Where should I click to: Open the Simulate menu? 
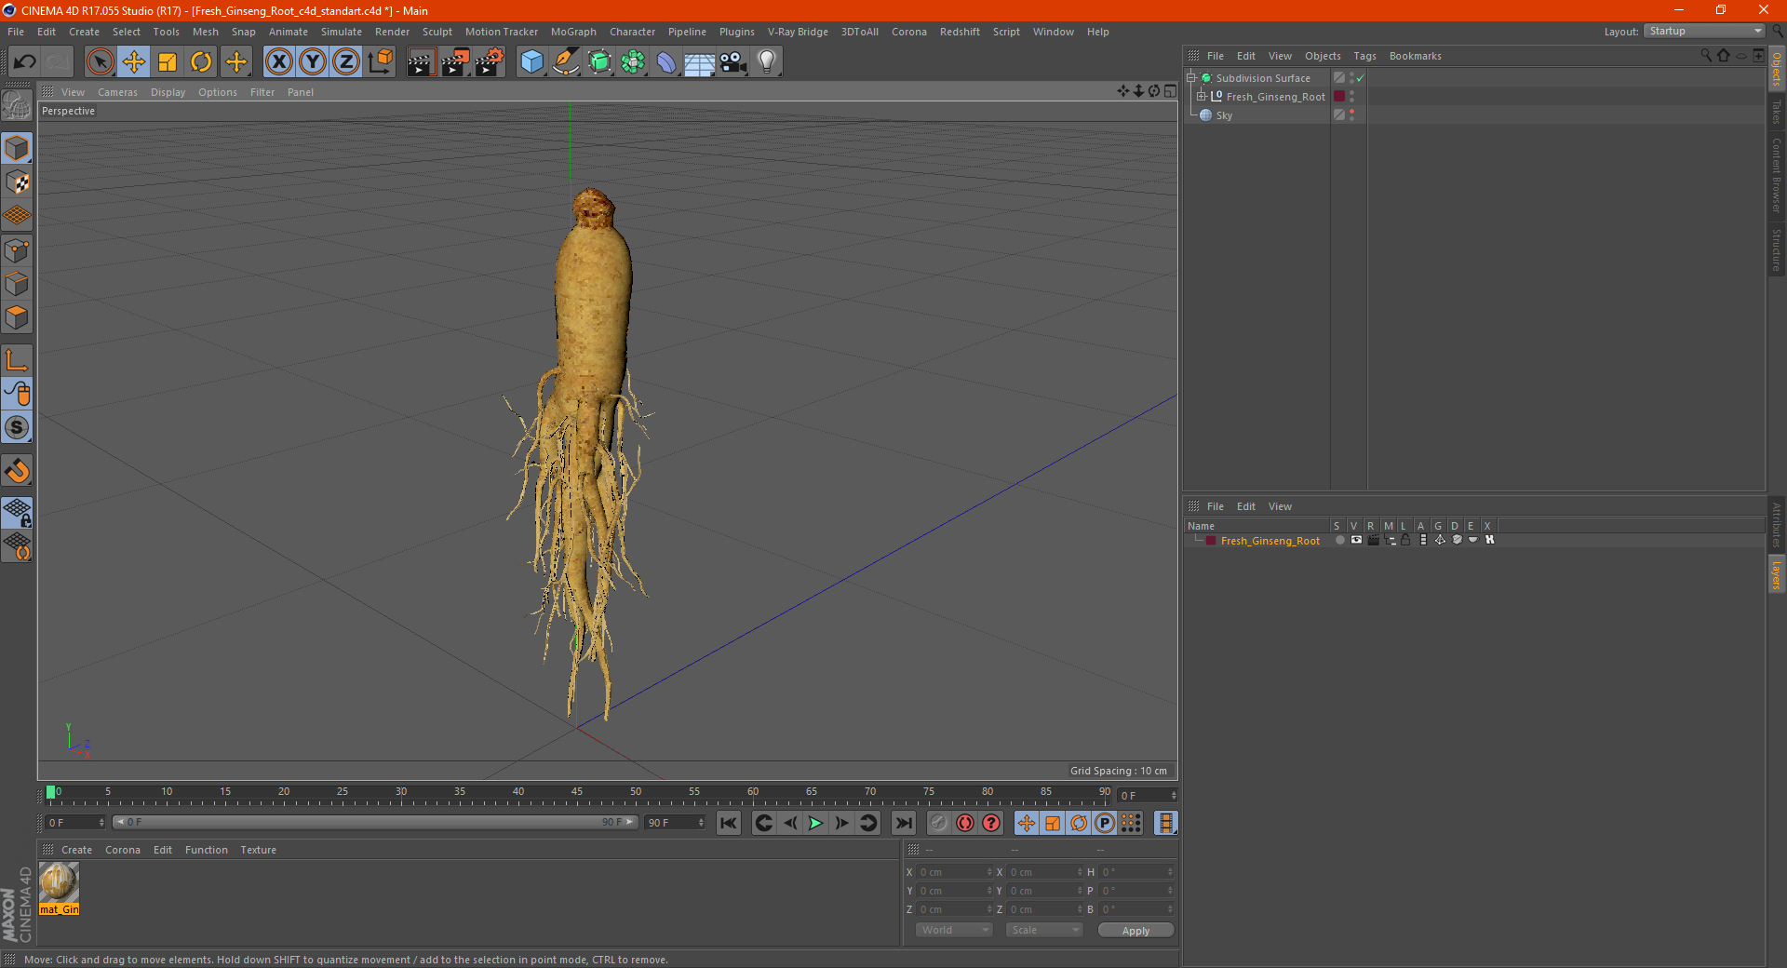(342, 32)
